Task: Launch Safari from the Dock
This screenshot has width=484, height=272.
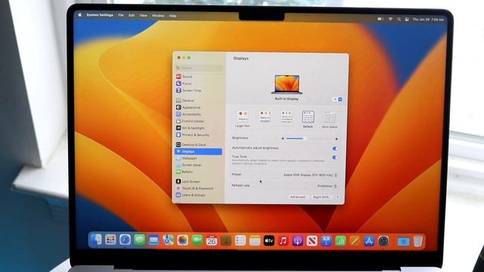Action: coord(125,240)
